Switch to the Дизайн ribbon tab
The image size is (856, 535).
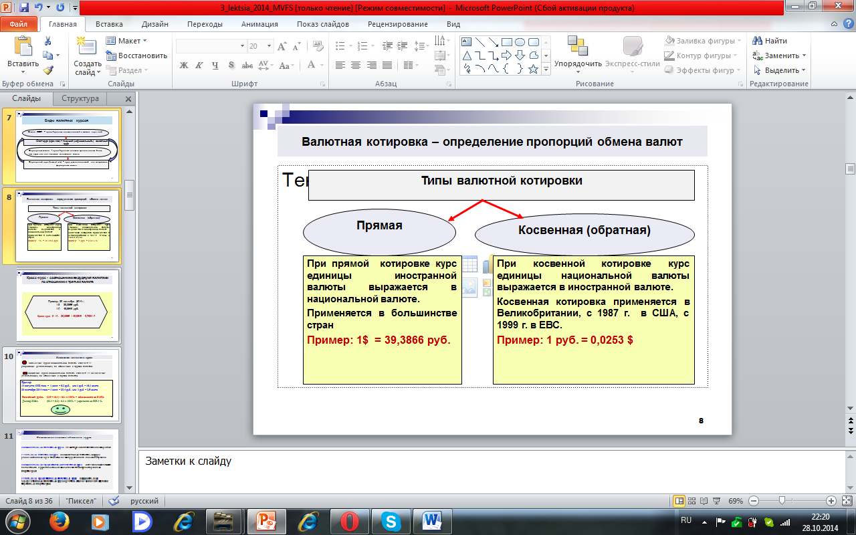(155, 24)
